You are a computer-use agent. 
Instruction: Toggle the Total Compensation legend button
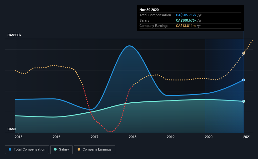27,150
